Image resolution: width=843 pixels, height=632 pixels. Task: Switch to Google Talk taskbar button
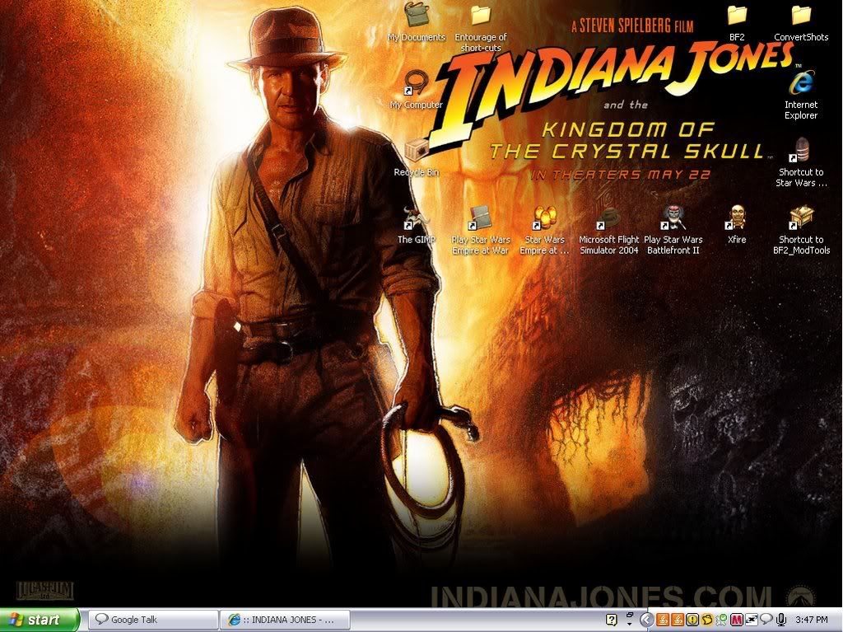153,620
